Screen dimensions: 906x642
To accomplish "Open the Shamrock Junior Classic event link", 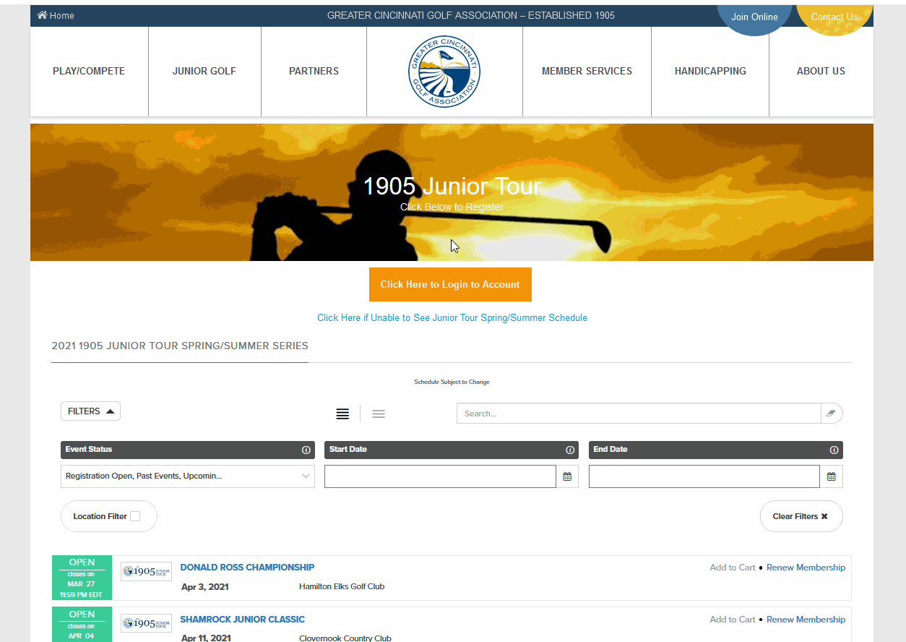I will point(243,620).
